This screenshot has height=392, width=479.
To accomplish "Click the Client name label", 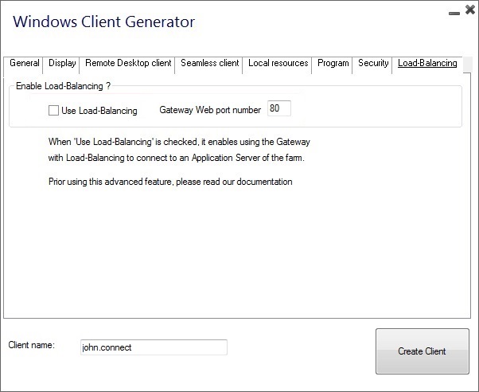I will click(31, 345).
